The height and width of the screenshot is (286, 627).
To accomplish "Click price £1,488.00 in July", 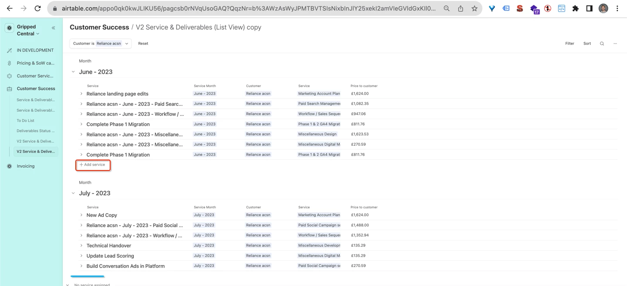I will [360, 225].
